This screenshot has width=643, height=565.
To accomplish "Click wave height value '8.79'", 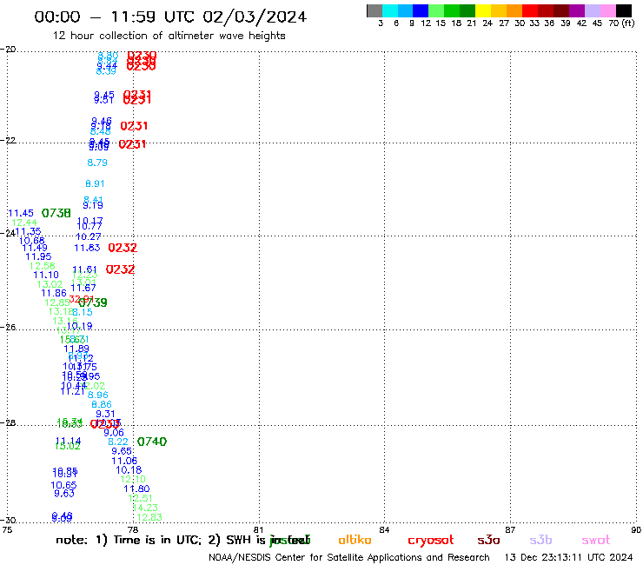I will point(97,163).
